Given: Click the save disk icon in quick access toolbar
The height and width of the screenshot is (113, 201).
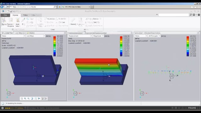Looking at the screenshot, I should 11,11.
